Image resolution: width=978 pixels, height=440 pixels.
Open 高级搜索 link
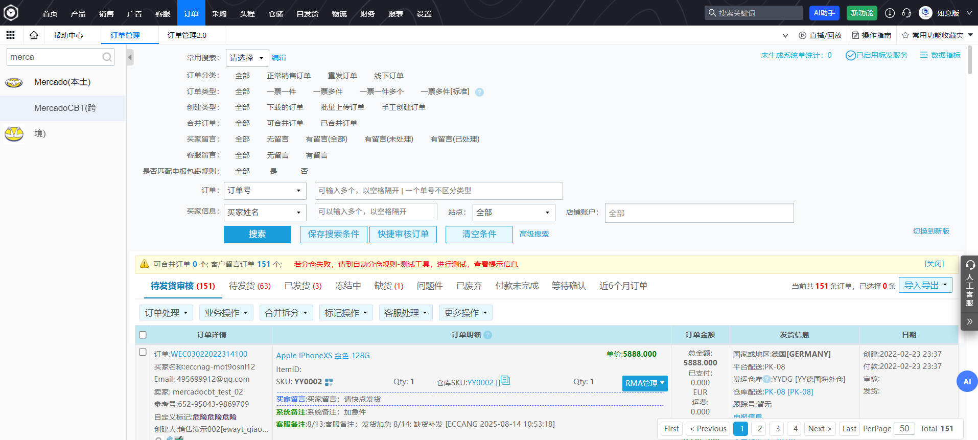(x=534, y=234)
